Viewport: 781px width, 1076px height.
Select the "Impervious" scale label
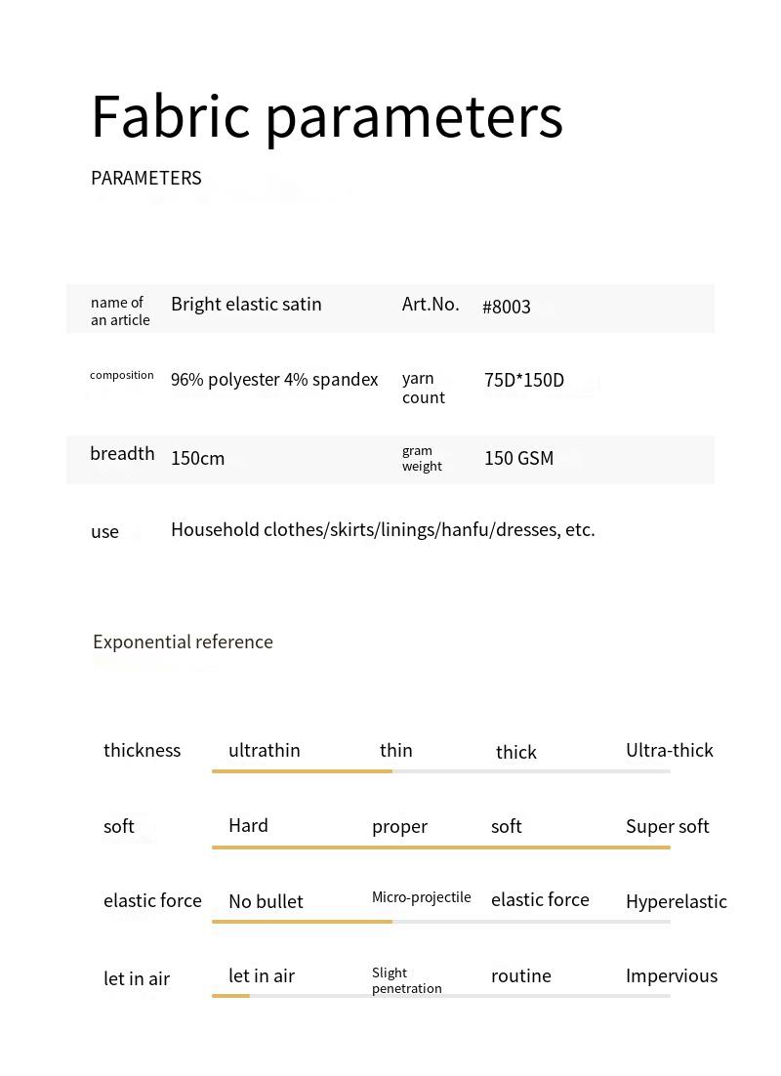click(671, 975)
